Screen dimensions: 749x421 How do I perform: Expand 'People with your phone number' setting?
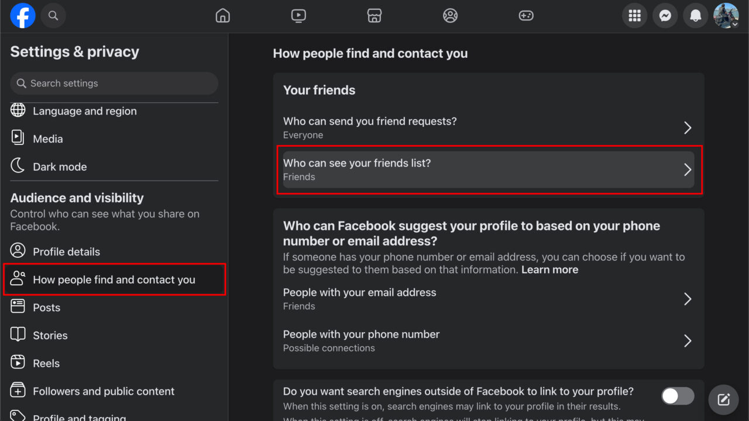pyautogui.click(x=488, y=340)
